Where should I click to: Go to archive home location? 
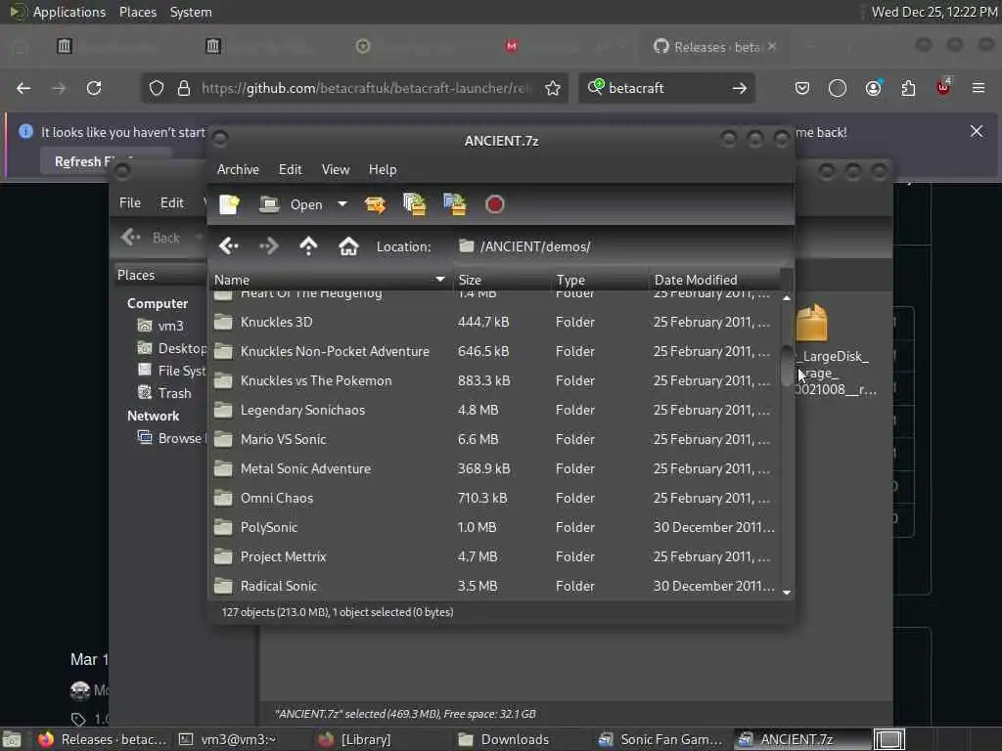348,245
